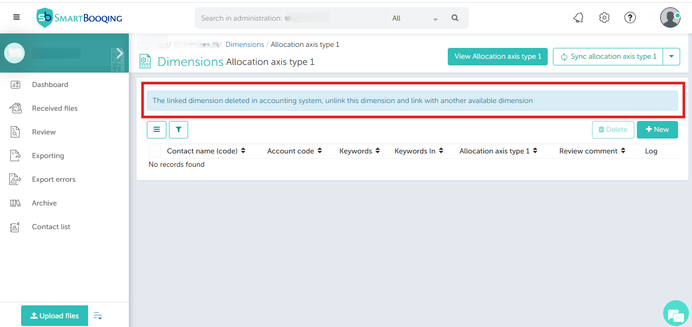Expand the administration switcher chevron in sidebar
Image resolution: width=692 pixels, height=327 pixels.
pyautogui.click(x=119, y=53)
